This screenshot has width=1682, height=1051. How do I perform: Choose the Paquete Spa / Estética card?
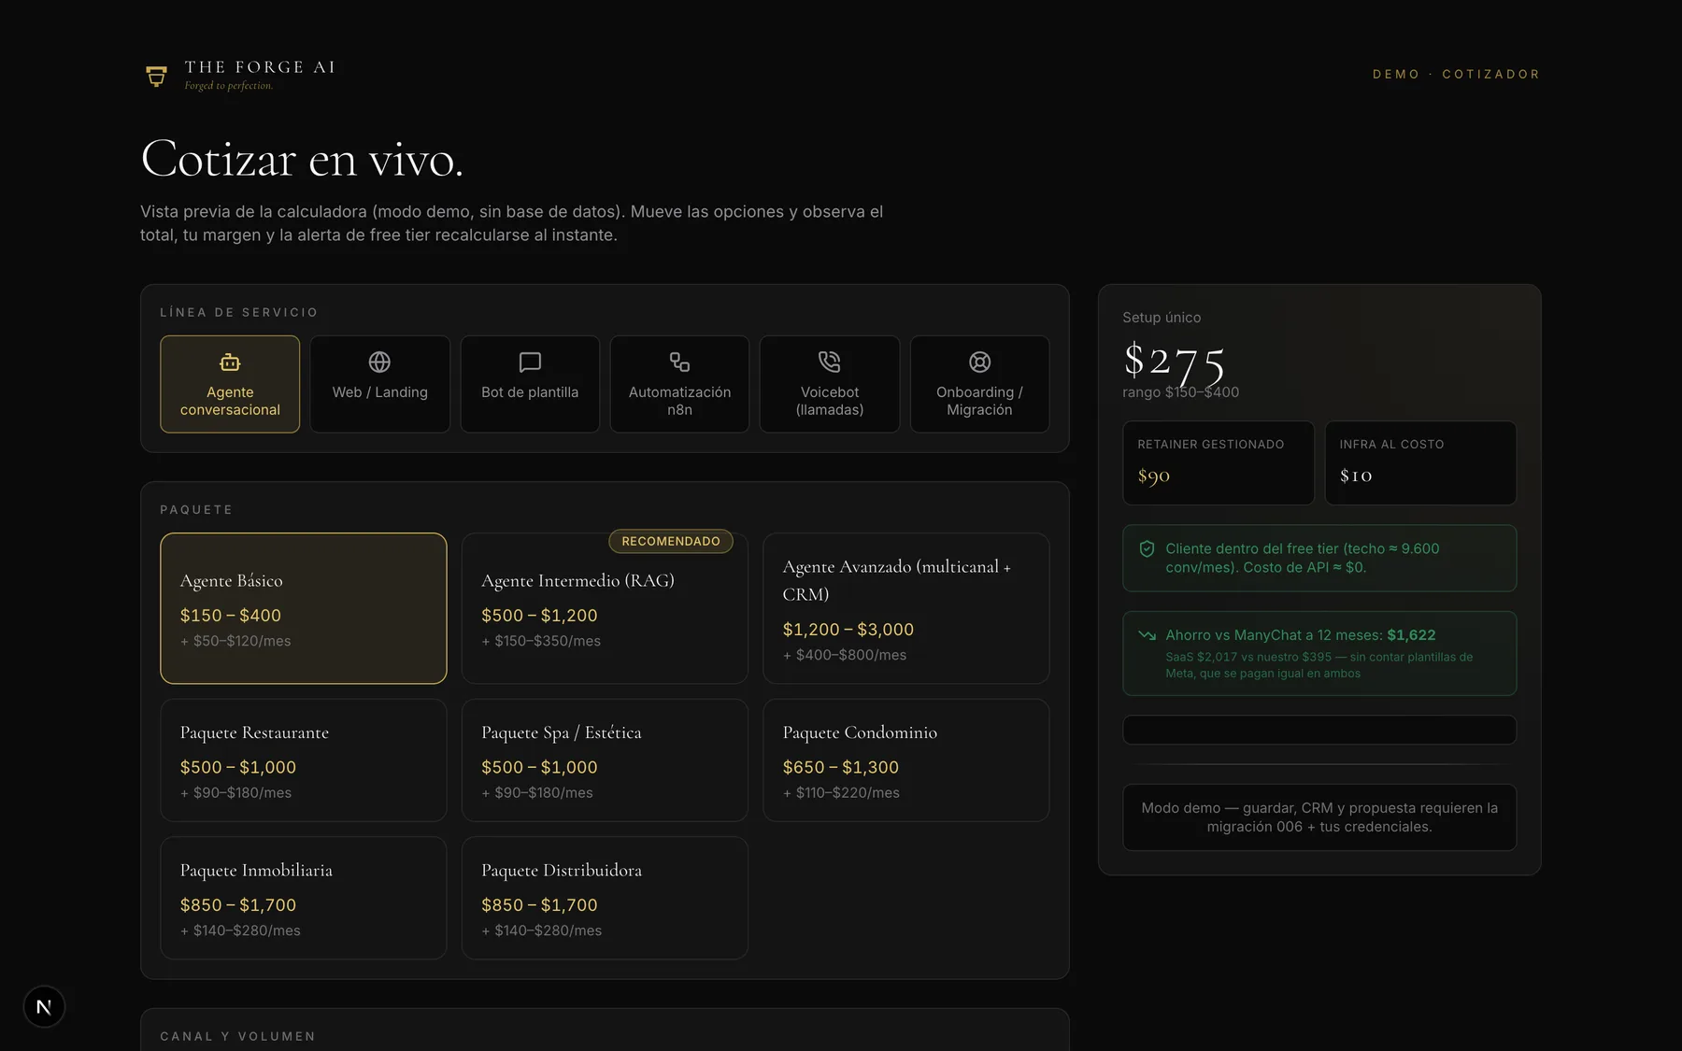605,760
